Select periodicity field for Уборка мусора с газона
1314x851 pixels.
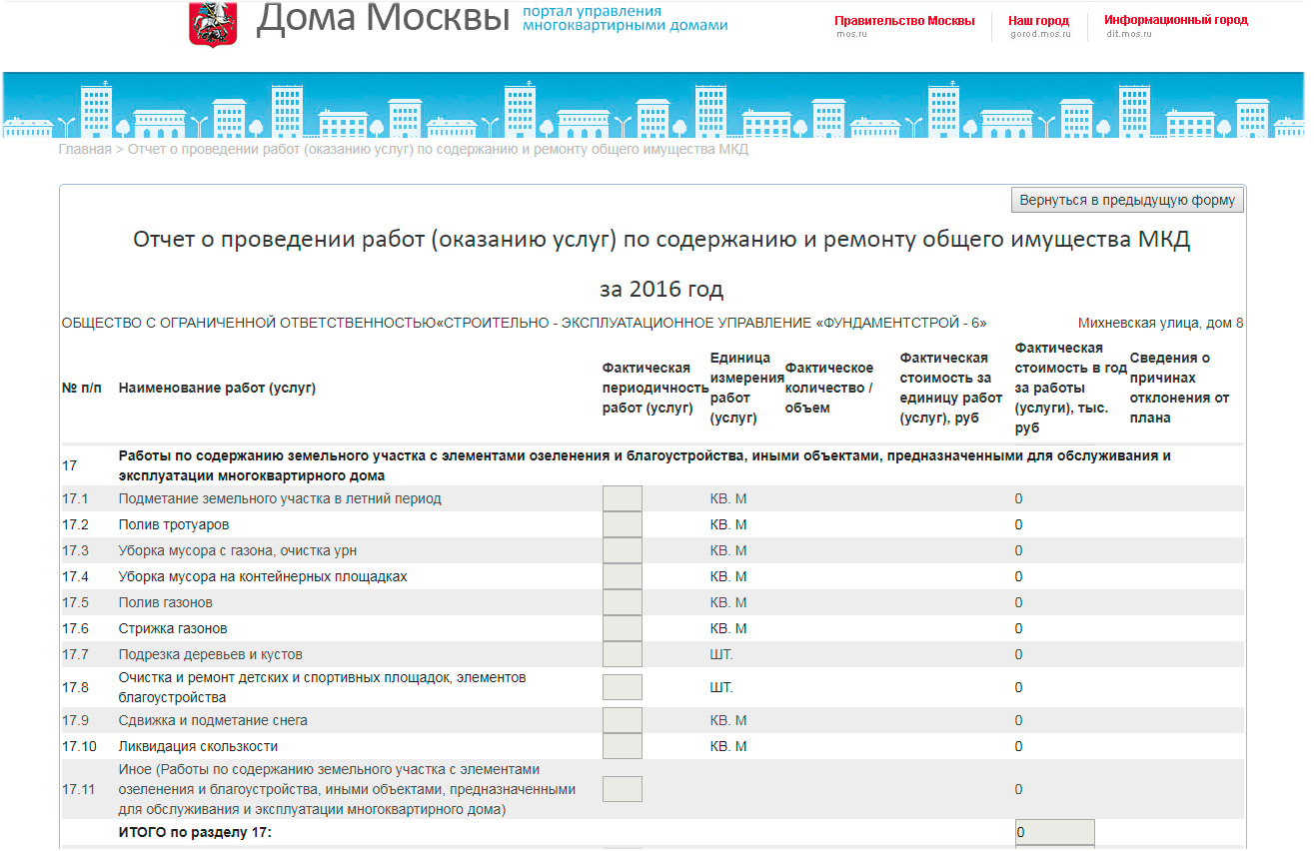622,550
